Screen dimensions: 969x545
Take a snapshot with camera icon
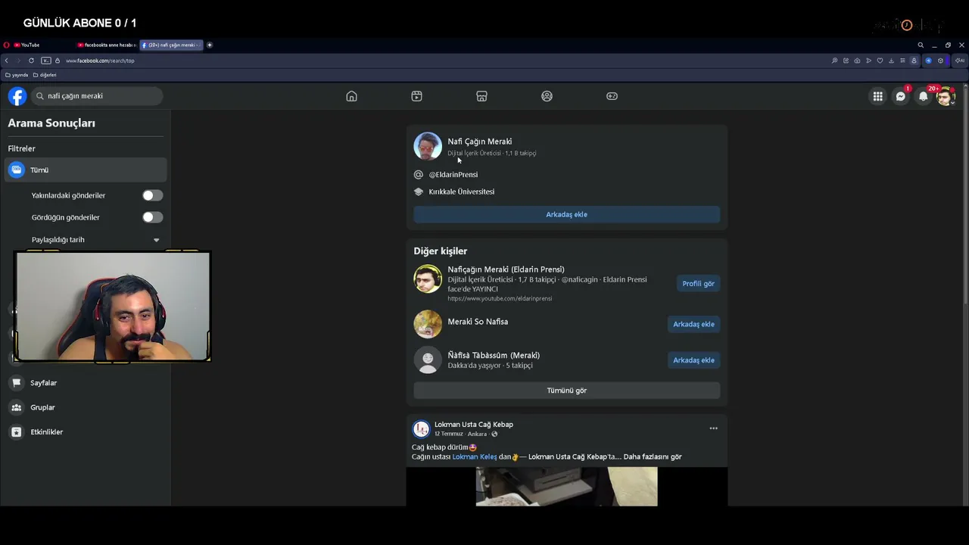click(857, 61)
